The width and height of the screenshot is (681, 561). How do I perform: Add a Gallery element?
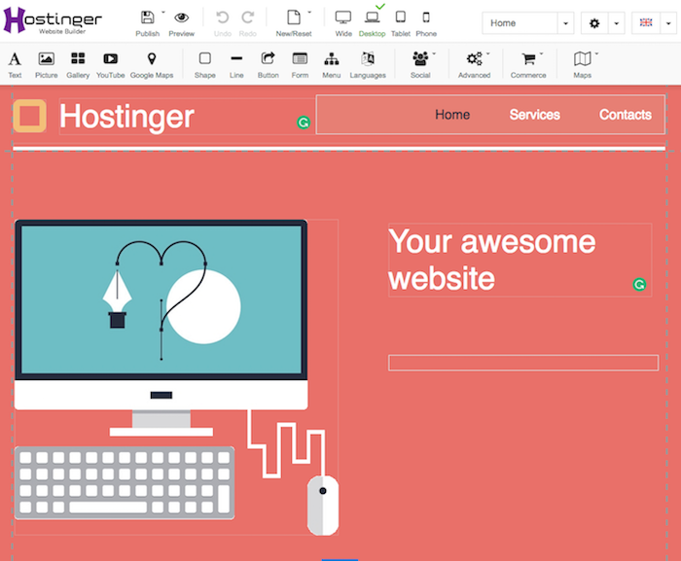click(x=78, y=64)
